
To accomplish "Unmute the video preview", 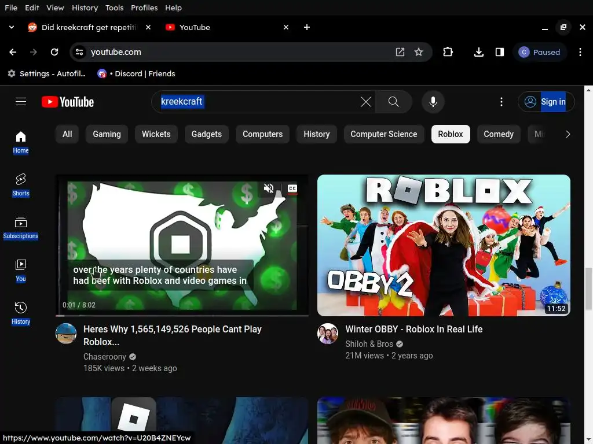I will point(269,188).
